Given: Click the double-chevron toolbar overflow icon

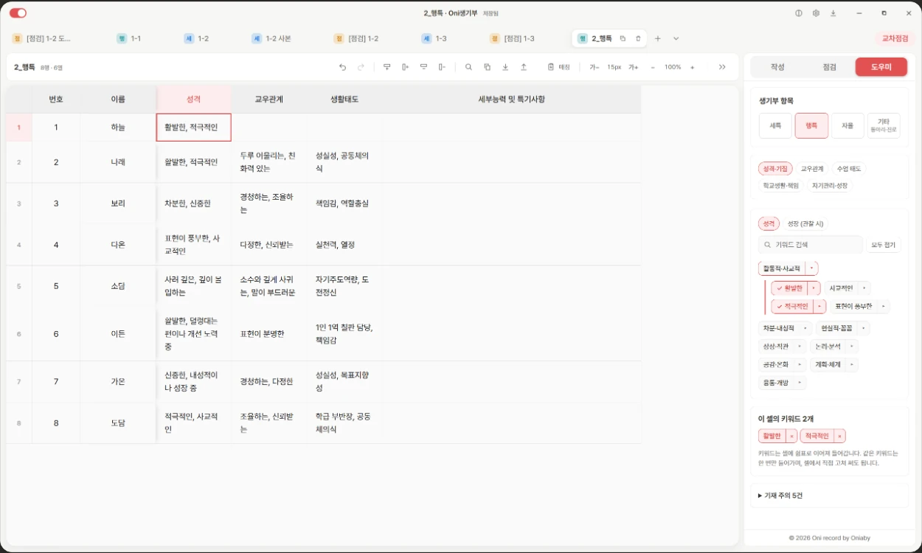Looking at the screenshot, I should [722, 67].
